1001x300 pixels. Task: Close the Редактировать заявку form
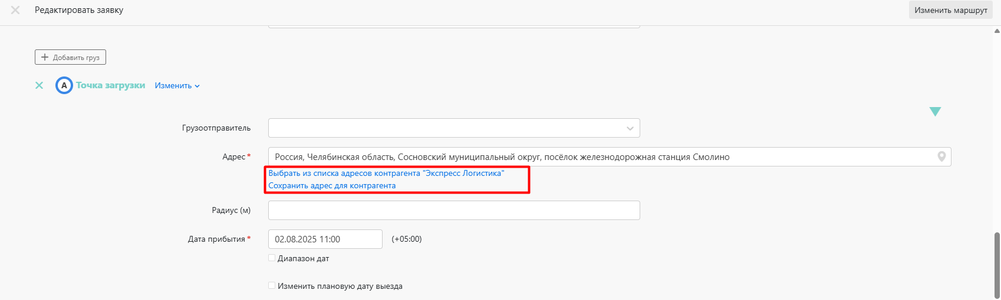(x=15, y=10)
